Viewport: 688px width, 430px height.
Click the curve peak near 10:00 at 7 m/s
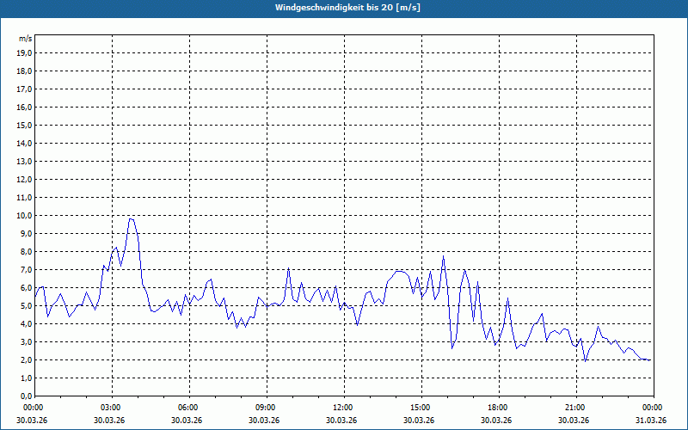pyautogui.click(x=288, y=268)
